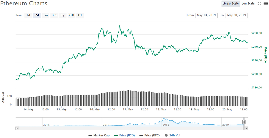Click the 14. May date label
Screen dimensions: 269x138
coord(29,110)
